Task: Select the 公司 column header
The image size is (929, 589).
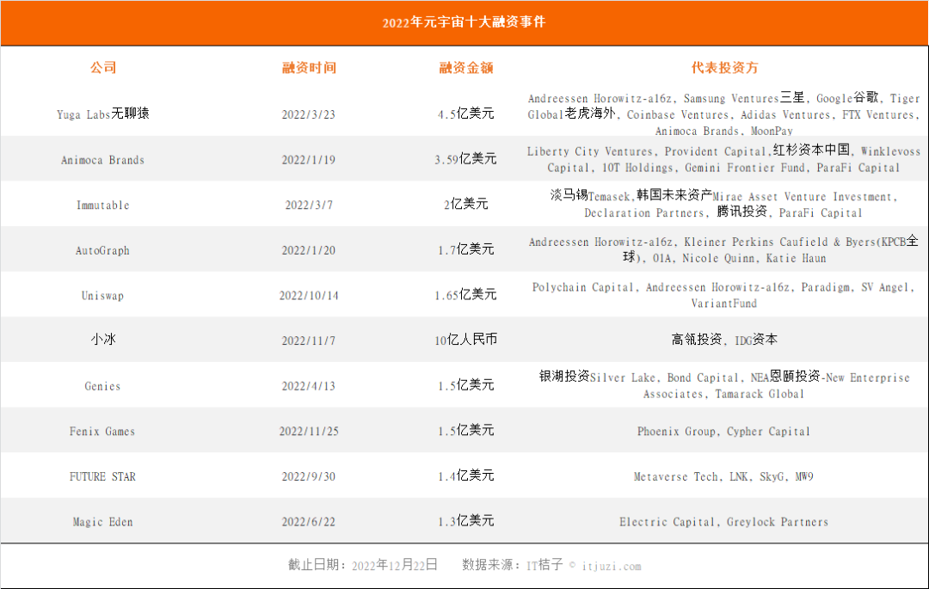Action: (103, 67)
